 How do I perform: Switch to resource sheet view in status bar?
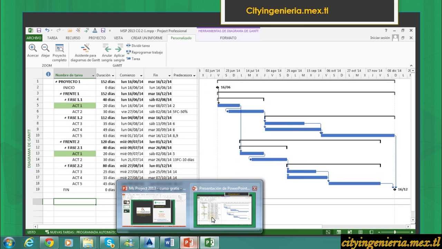pyautogui.click(x=361, y=232)
